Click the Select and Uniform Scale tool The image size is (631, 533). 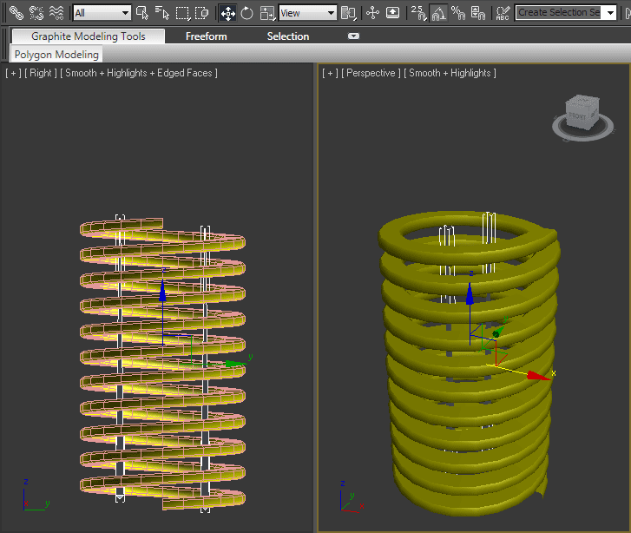(x=267, y=13)
